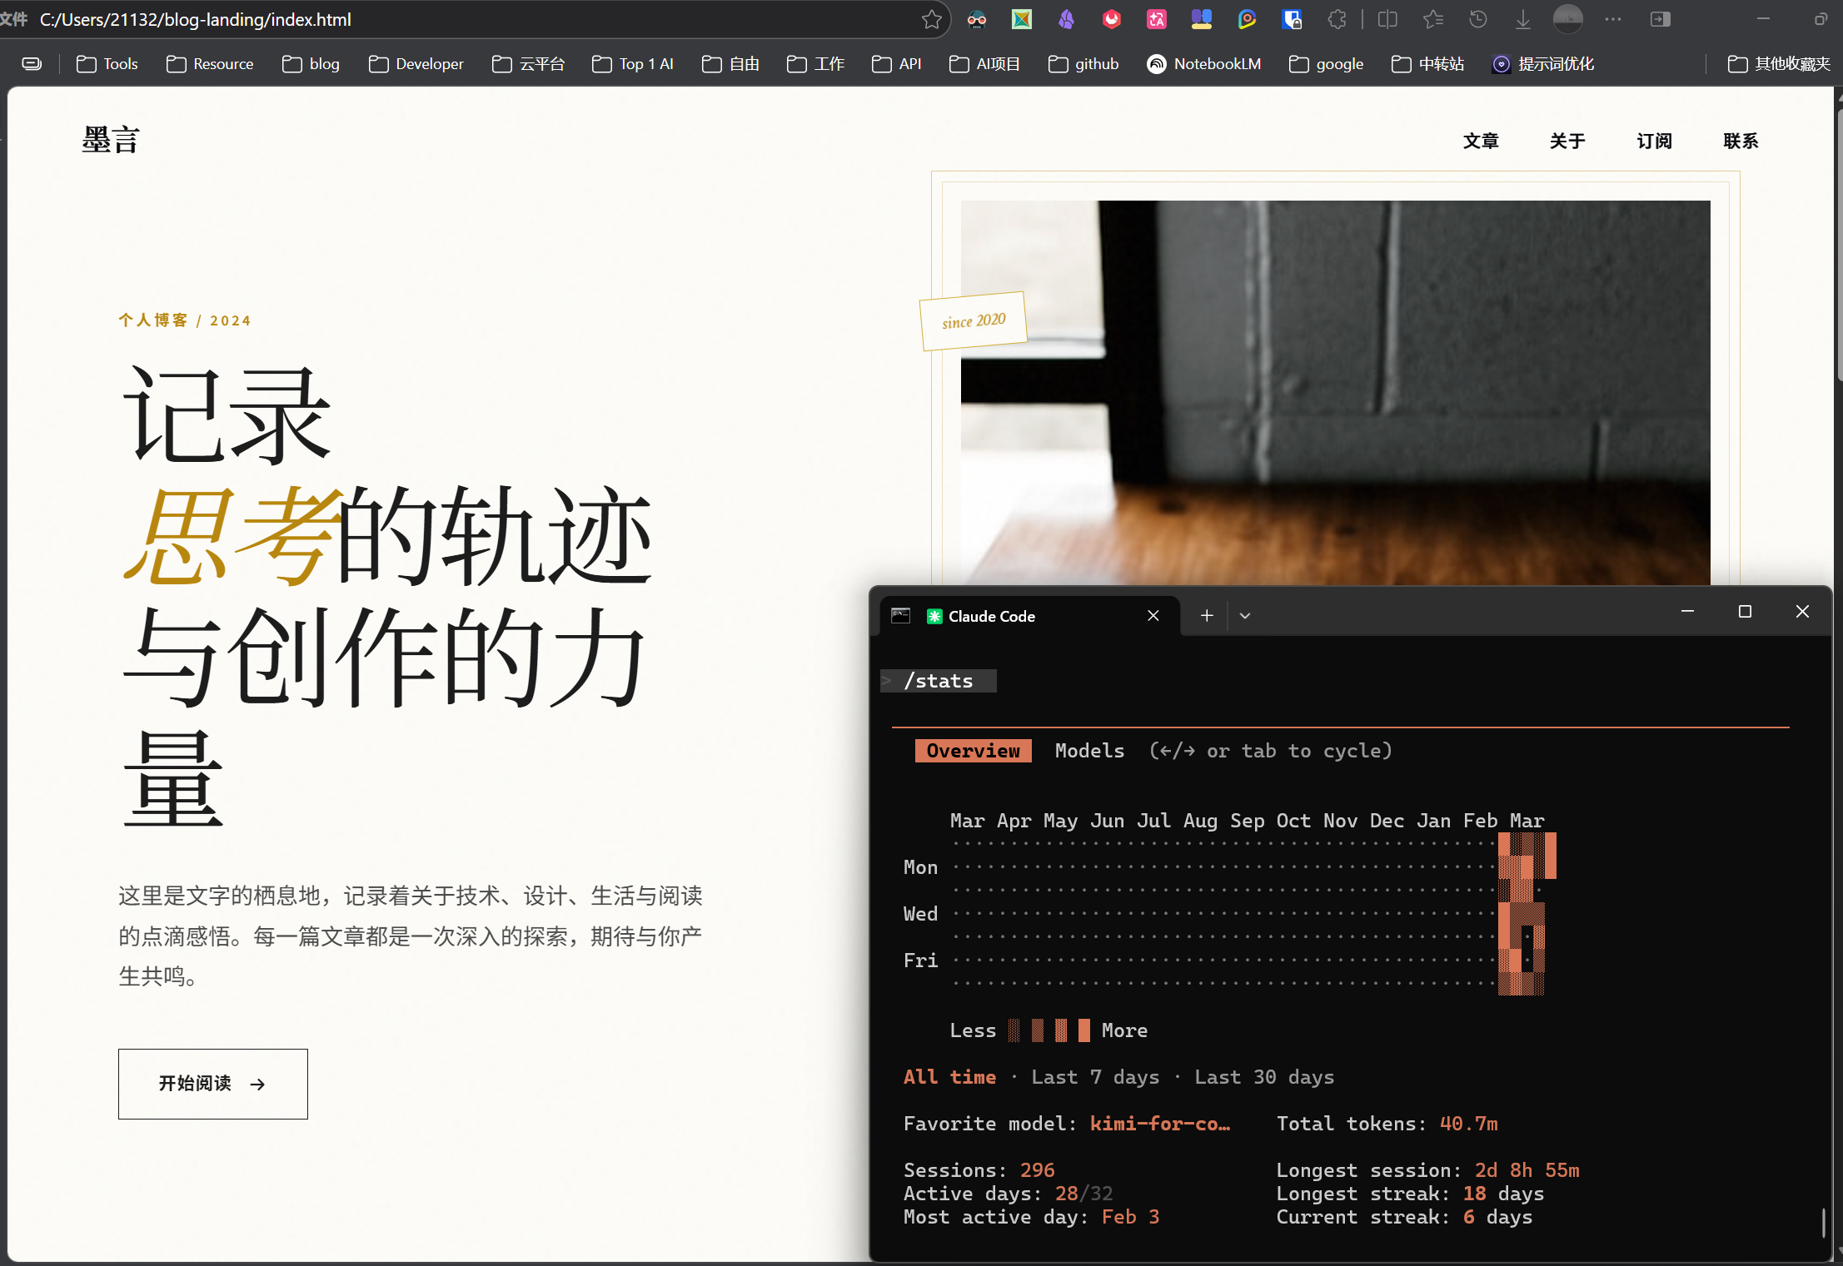The height and width of the screenshot is (1266, 1843).
Task: Click the translate extension icon
Action: click(x=1157, y=19)
